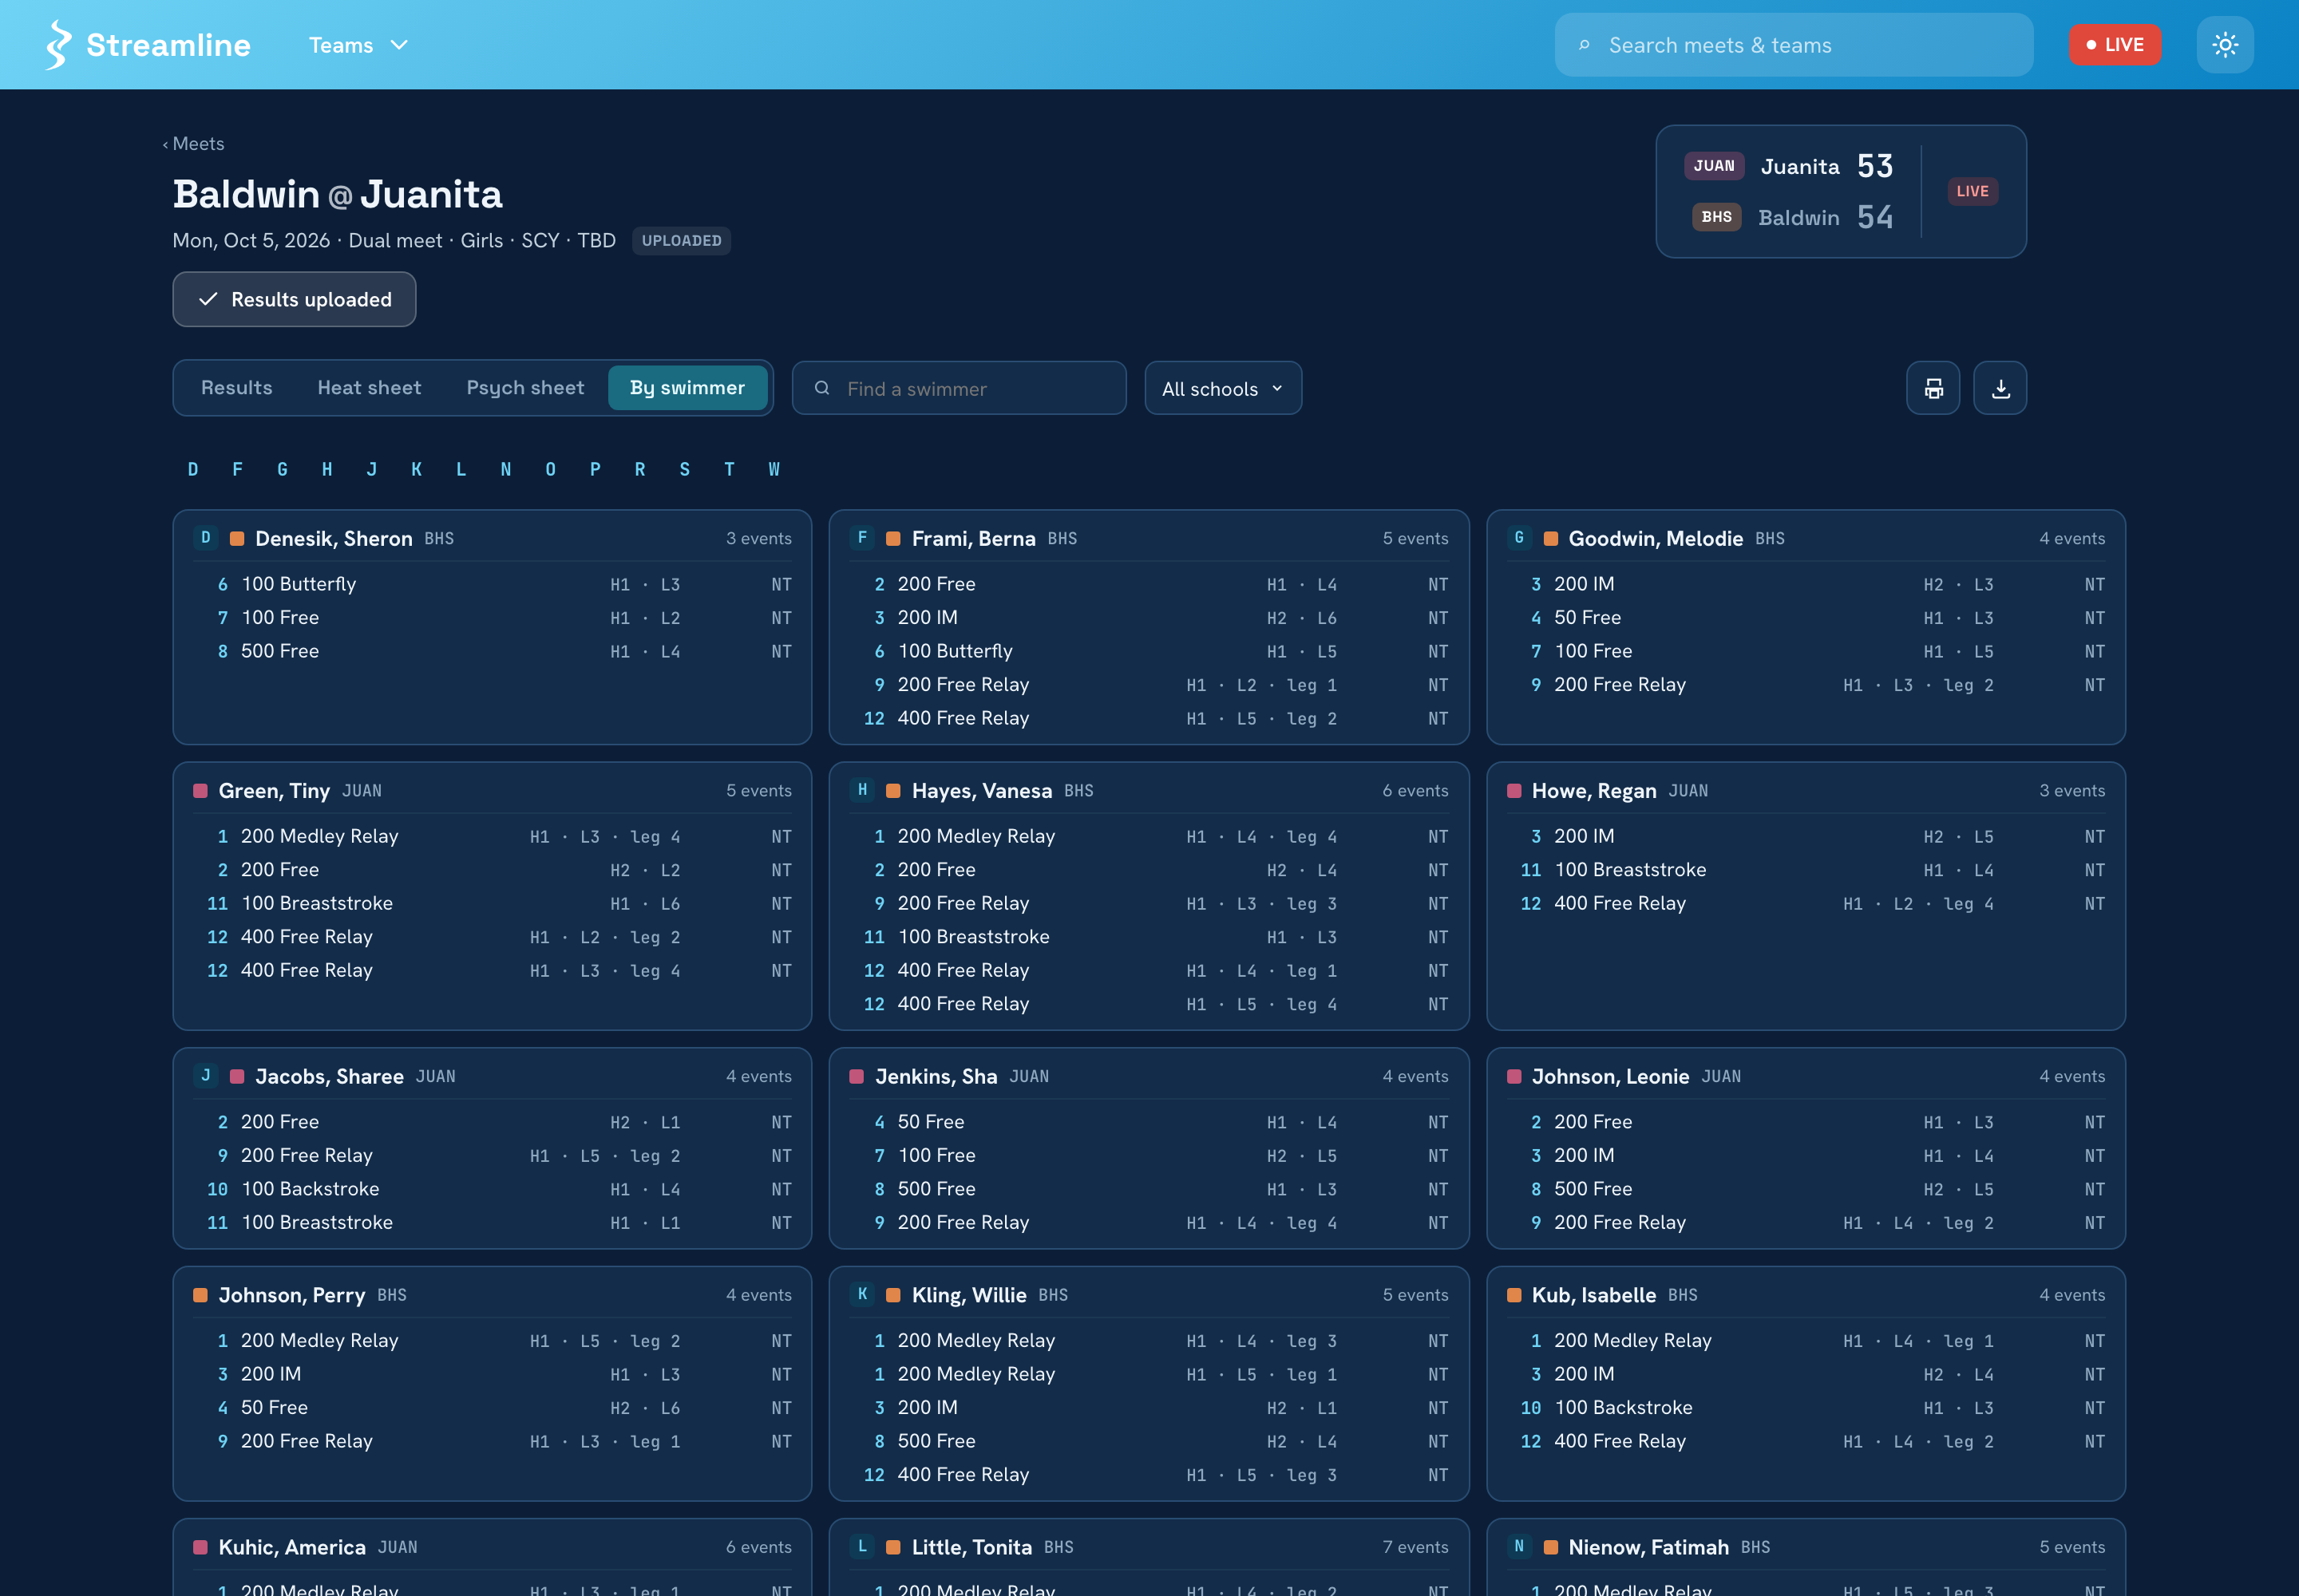Jump to letter K in alphabet index
Image resolution: width=2299 pixels, height=1596 pixels.
coord(416,469)
